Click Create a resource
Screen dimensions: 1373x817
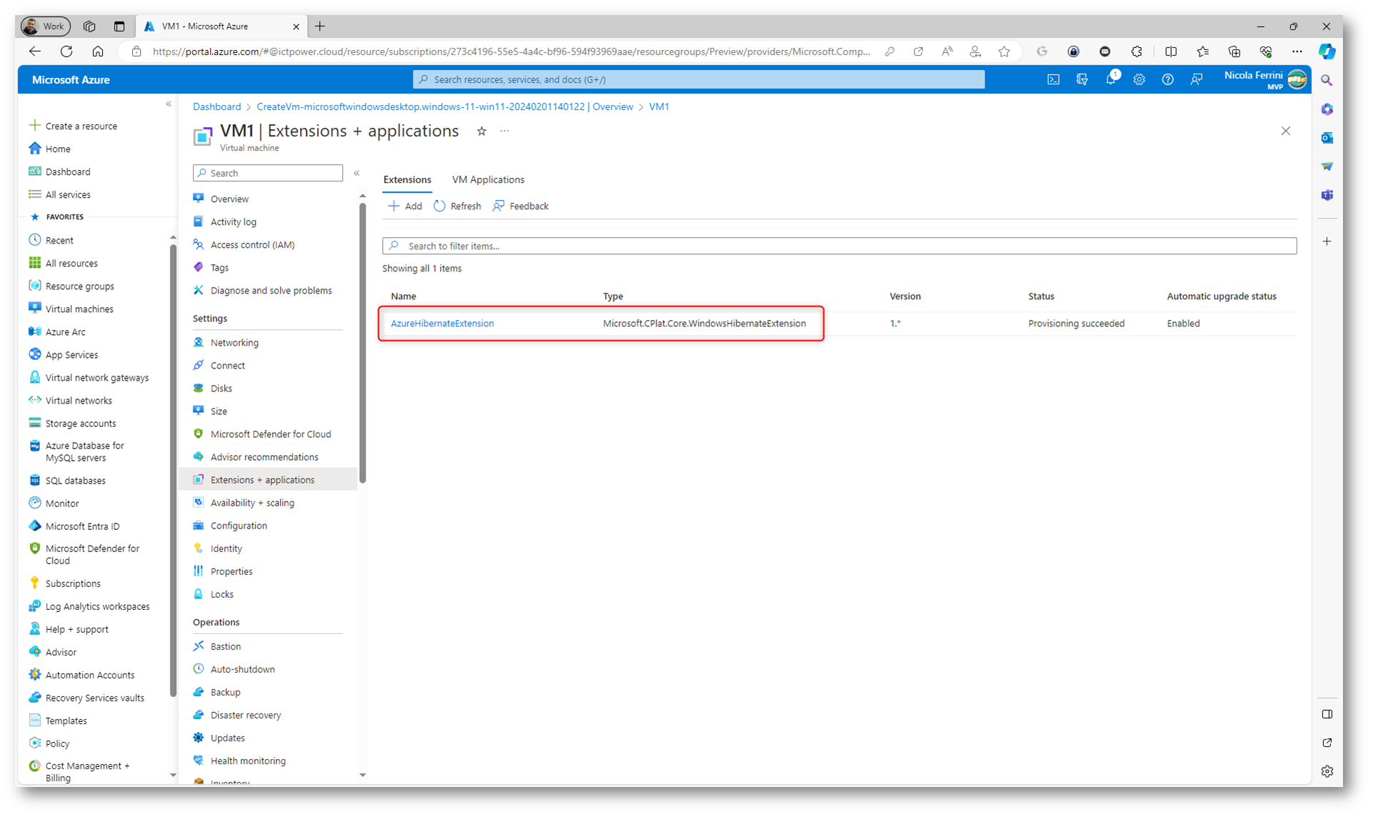73,126
